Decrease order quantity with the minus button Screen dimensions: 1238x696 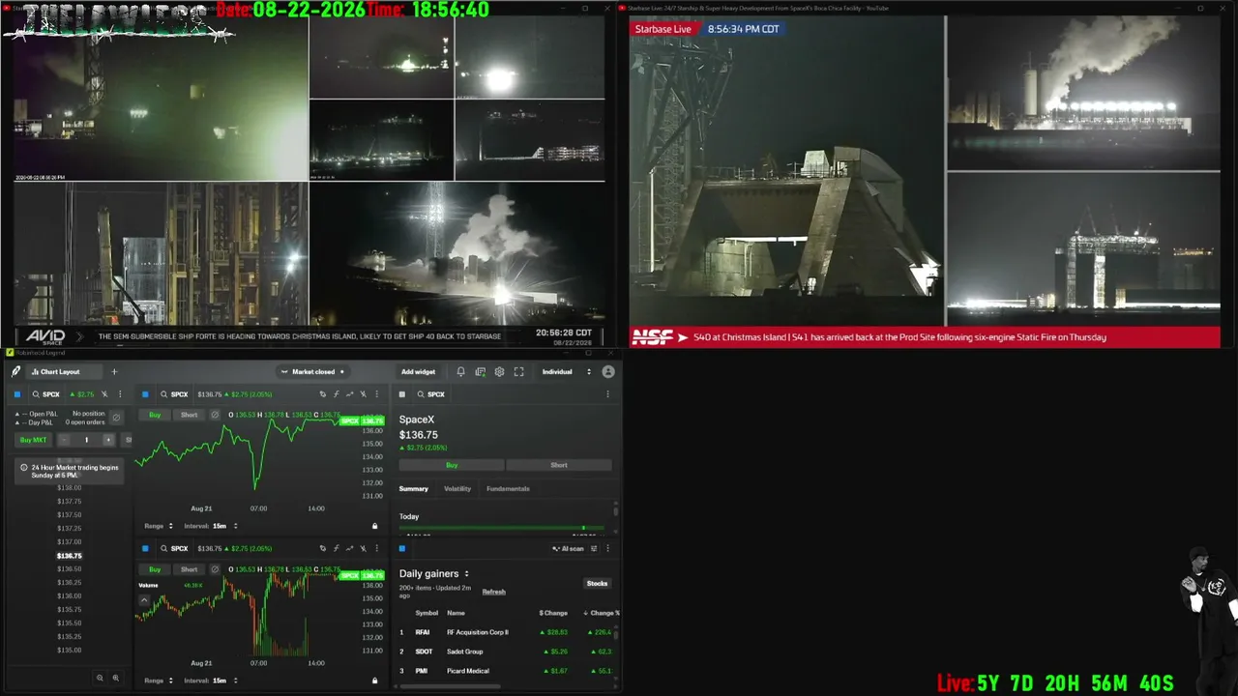tap(64, 440)
